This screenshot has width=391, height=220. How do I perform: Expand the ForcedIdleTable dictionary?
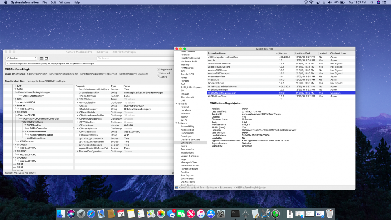pyautogui.click(x=77, y=102)
